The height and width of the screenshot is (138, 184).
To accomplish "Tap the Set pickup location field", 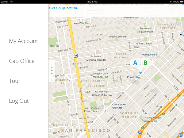I will 65,8.
